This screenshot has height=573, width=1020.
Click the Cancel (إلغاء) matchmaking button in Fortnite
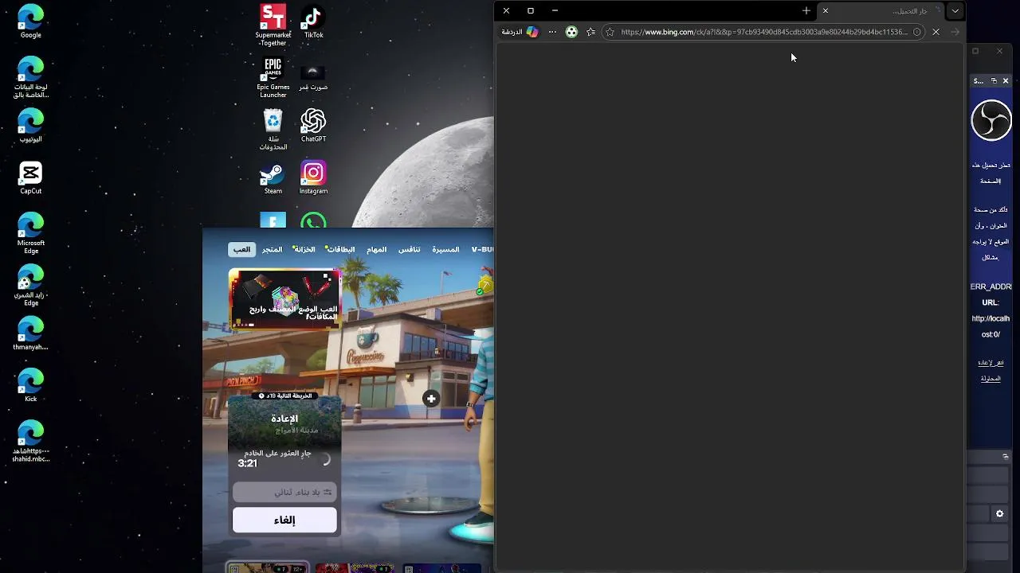(284, 520)
